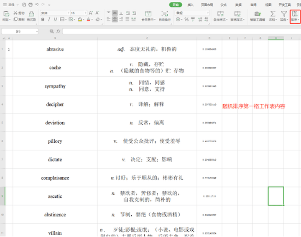Click the Smart Toolbox (智能工具箱) icon
Viewport: 301px width, 237px height.
pos(258,14)
